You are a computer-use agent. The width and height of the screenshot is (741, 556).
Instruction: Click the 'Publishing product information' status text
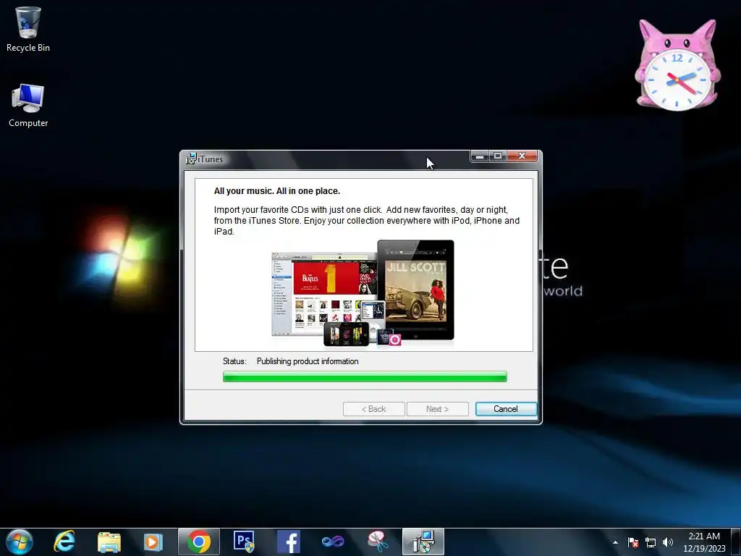tap(308, 361)
